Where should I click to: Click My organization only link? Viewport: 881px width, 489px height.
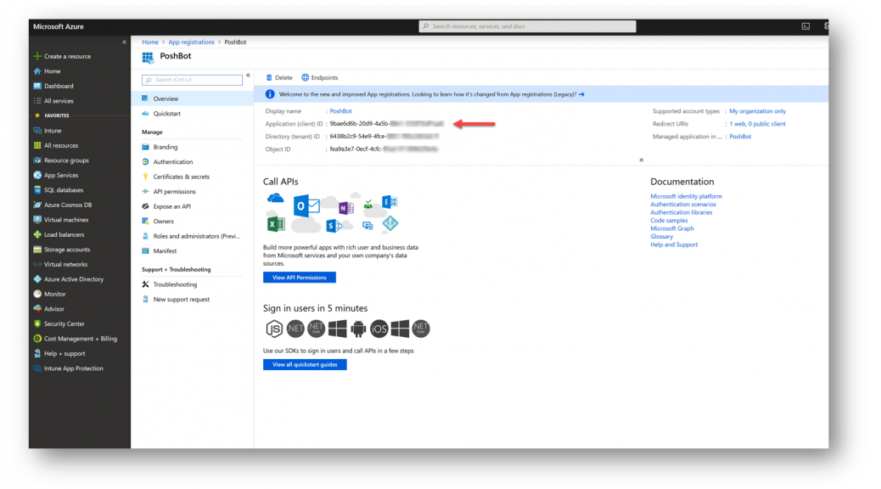point(757,111)
